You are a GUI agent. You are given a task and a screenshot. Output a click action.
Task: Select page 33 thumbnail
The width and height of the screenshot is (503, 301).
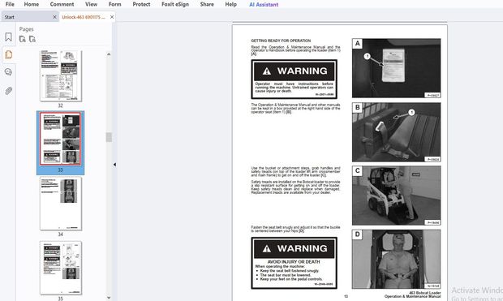[60, 139]
